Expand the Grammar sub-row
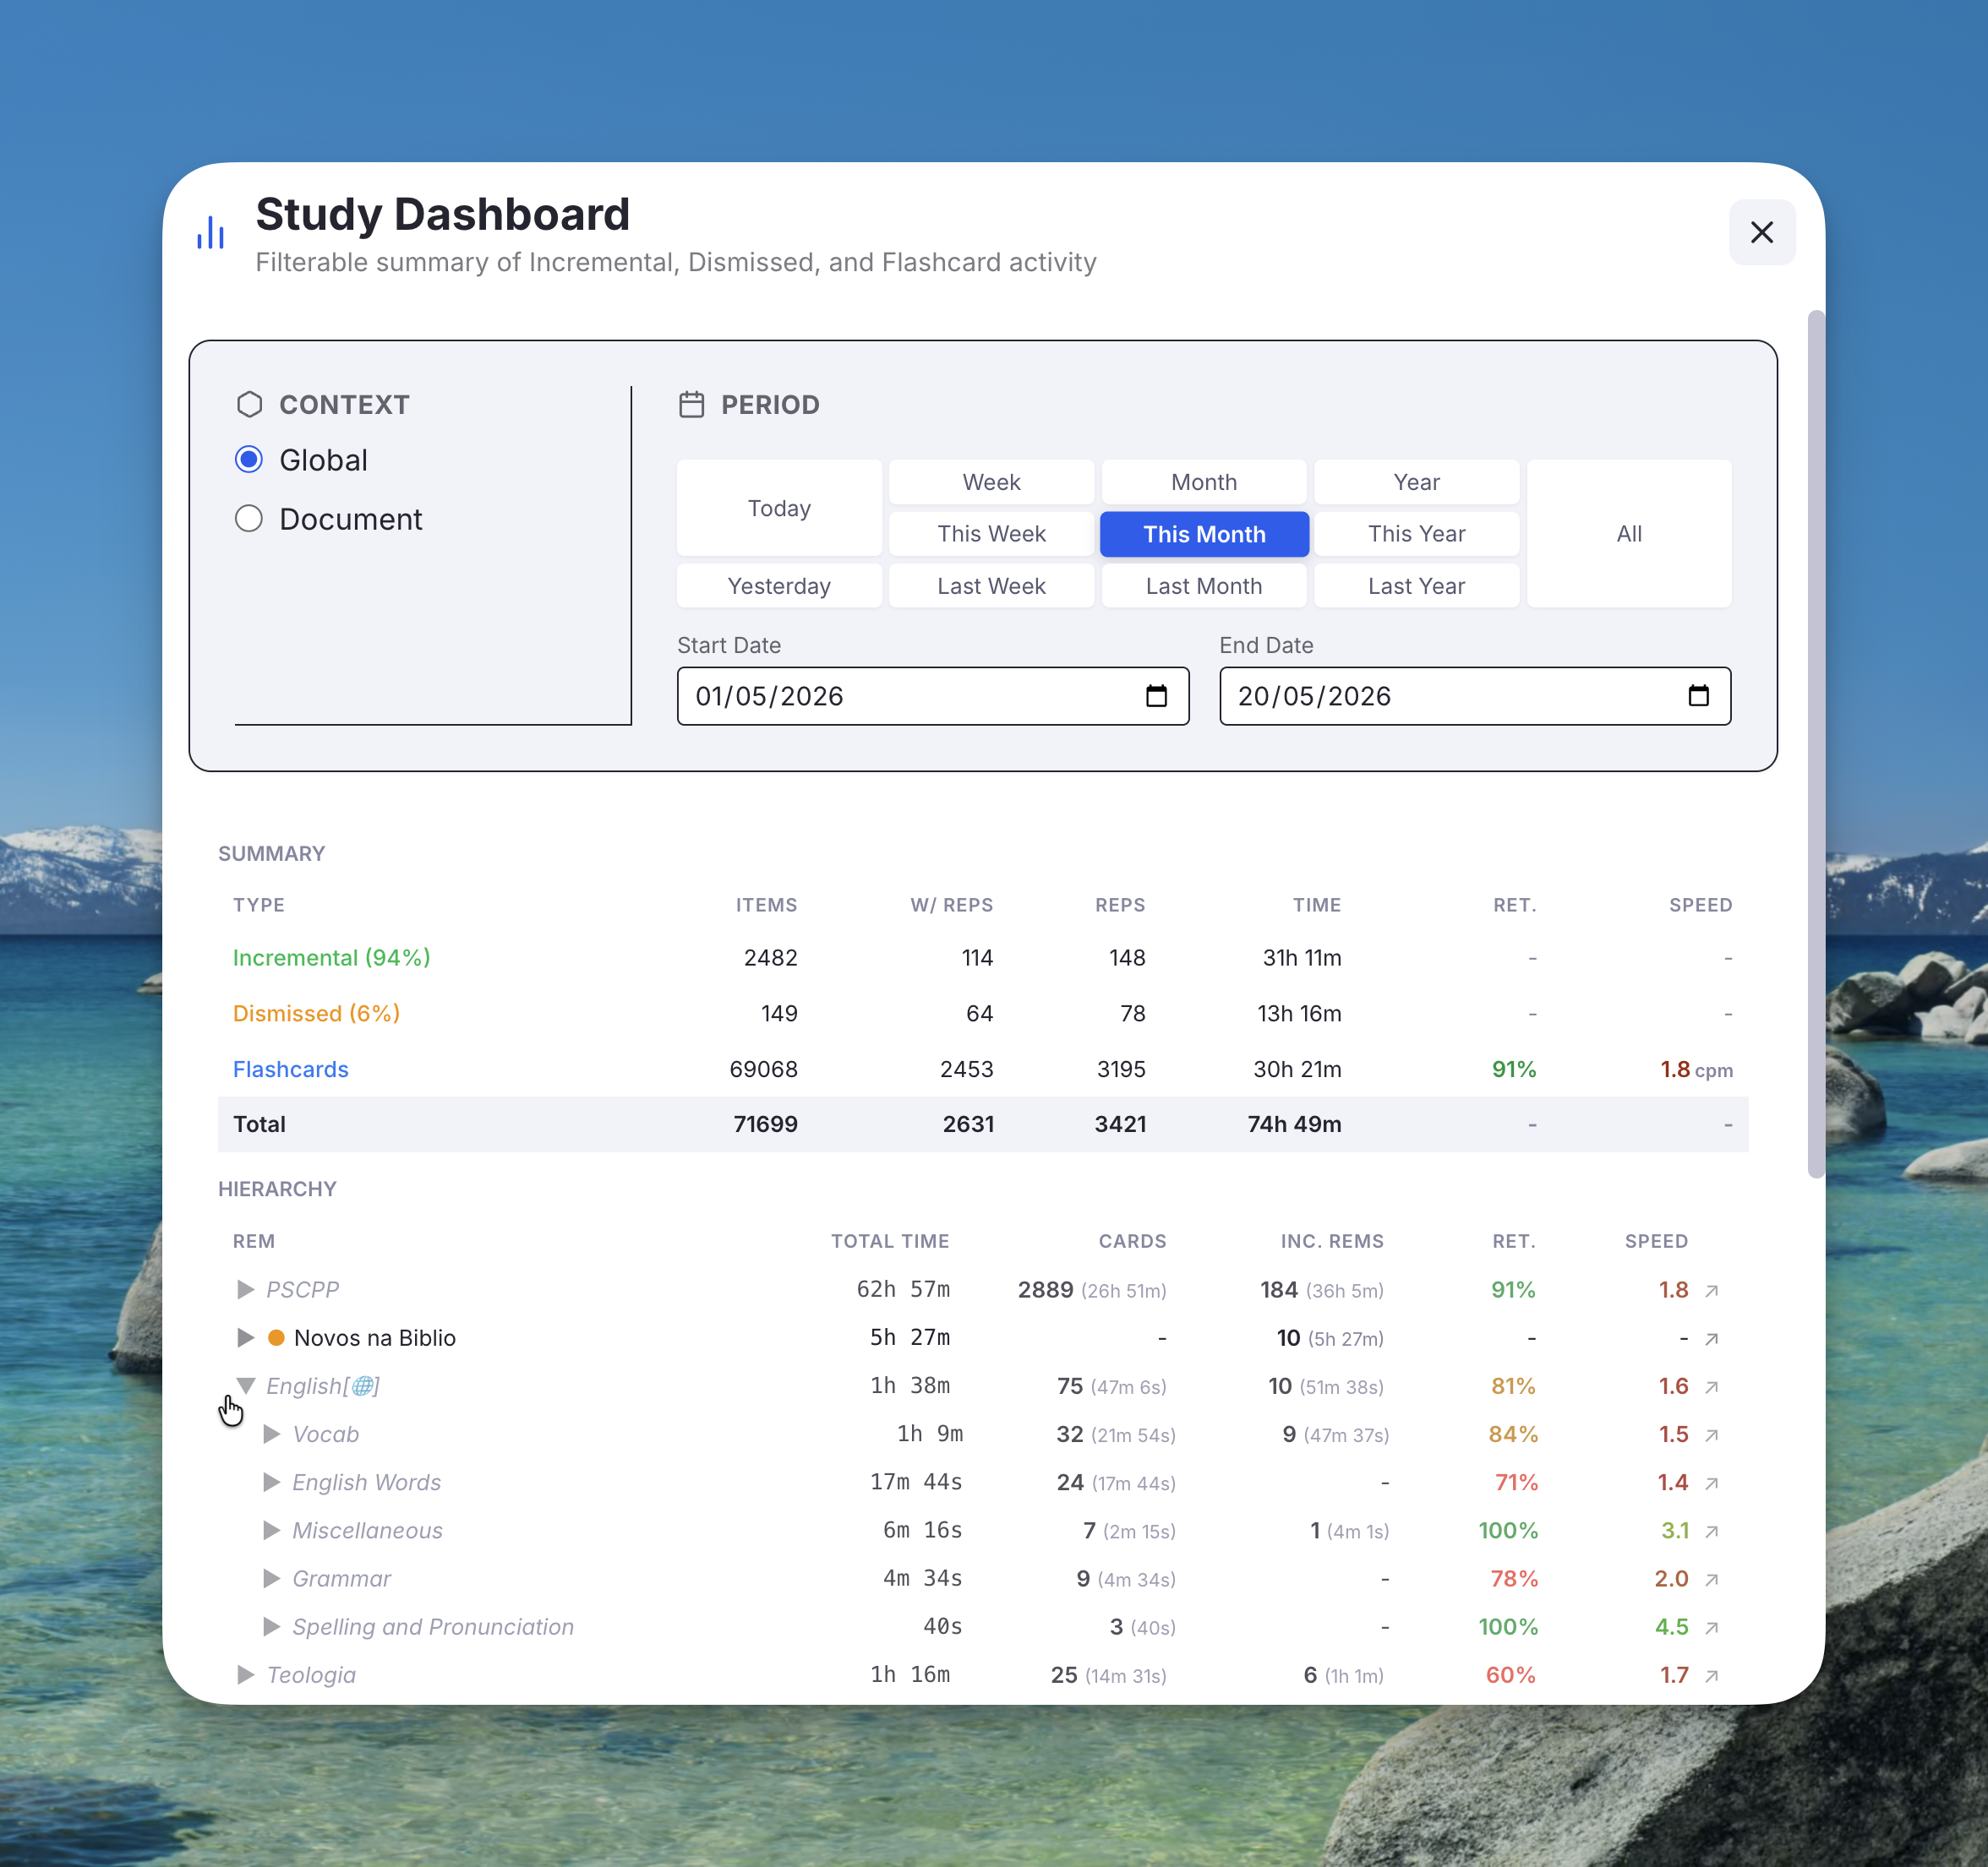Viewport: 1988px width, 1867px height. pos(271,1578)
